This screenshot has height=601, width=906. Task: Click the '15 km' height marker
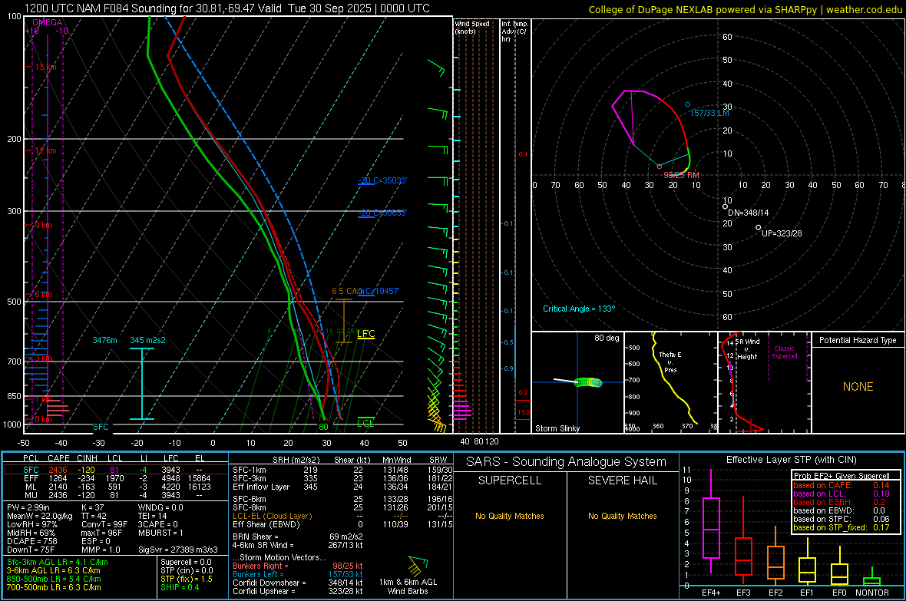(45, 67)
